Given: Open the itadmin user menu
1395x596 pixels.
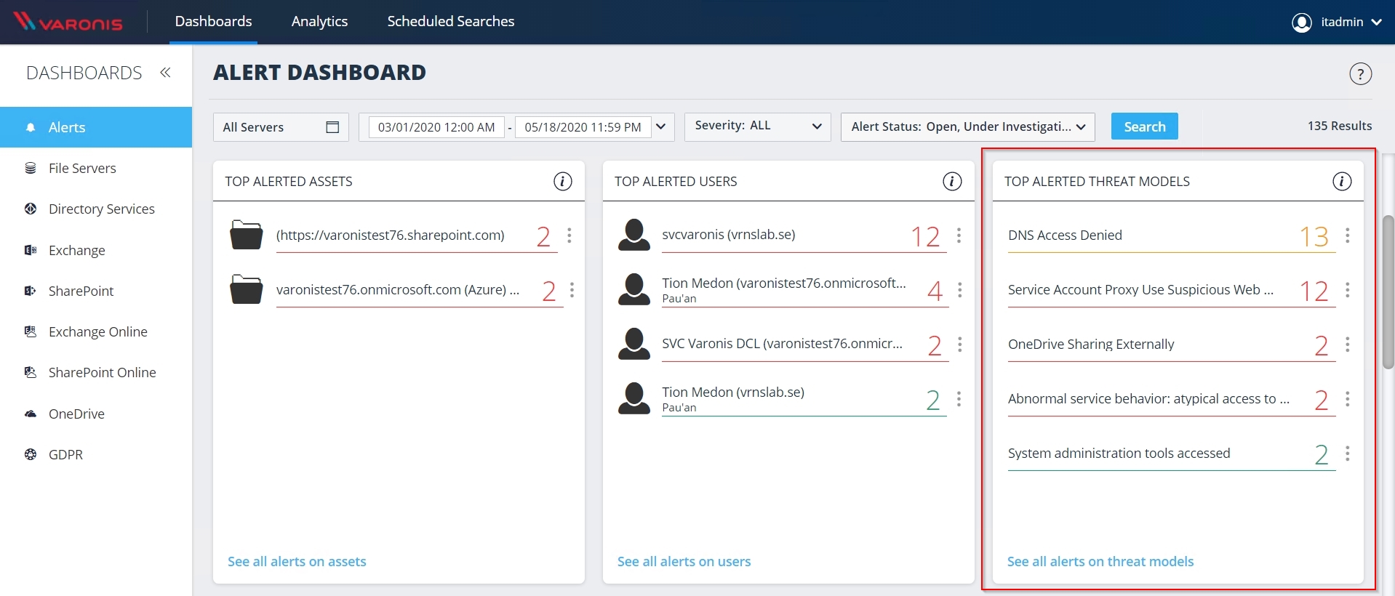Looking at the screenshot, I should (1337, 22).
